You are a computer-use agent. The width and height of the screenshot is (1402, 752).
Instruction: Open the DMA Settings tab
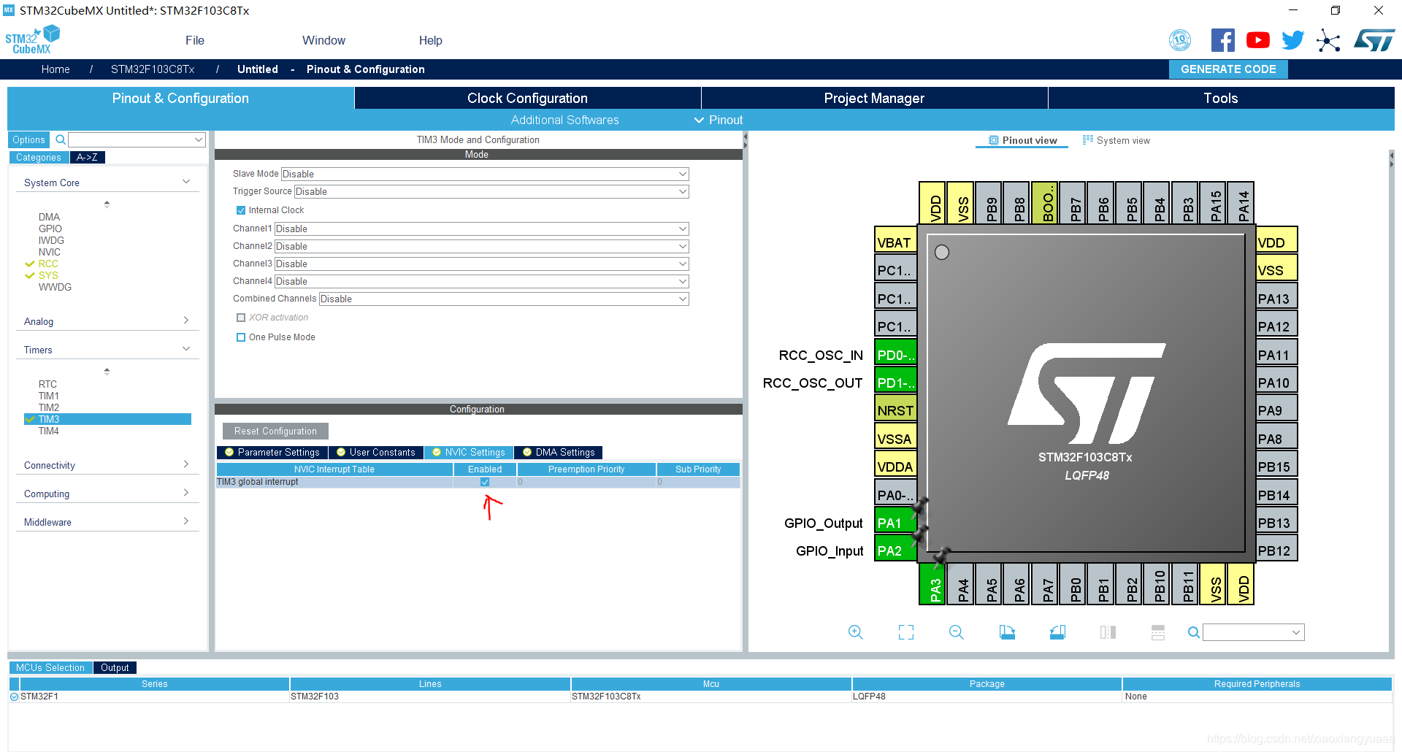559,452
